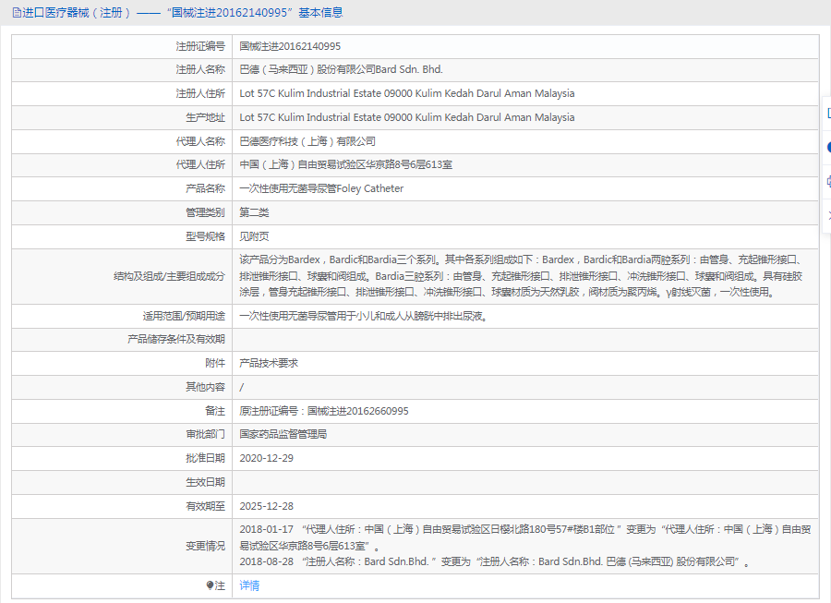
Task: Click the 结构及组成/主要组成成分 row label
Action: (x=169, y=276)
